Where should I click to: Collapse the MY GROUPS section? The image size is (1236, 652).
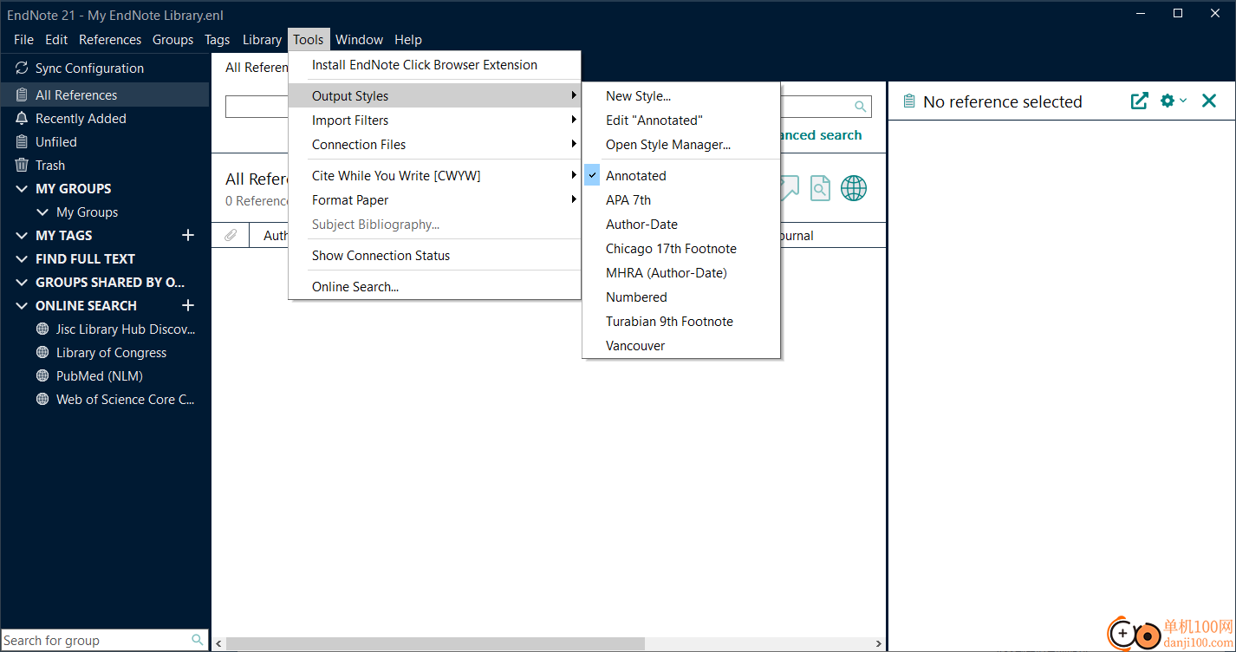(23, 189)
